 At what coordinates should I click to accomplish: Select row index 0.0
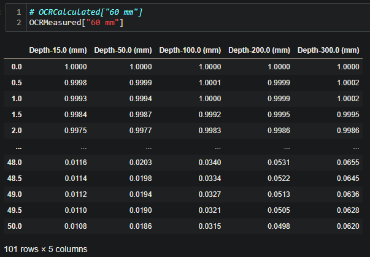pos(17,67)
